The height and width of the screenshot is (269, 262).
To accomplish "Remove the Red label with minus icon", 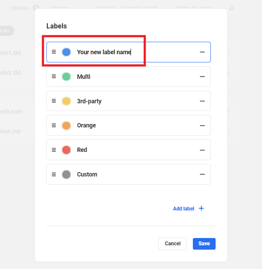I will pos(202,150).
